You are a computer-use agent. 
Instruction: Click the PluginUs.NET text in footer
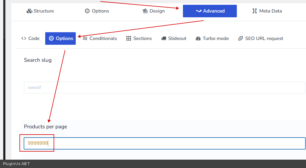tap(16, 164)
